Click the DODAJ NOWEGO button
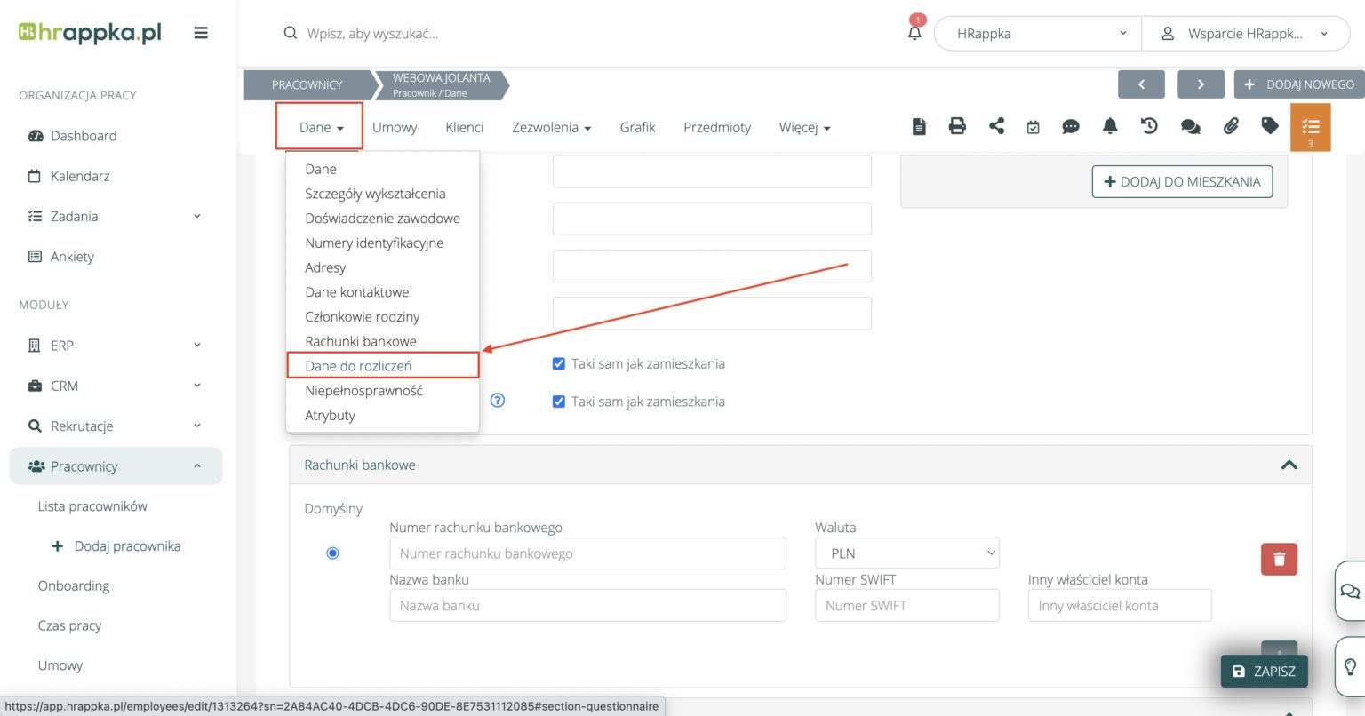The image size is (1365, 716). 1299,84
